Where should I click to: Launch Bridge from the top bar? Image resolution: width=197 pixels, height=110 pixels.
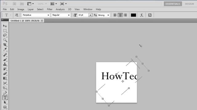(14, 4)
